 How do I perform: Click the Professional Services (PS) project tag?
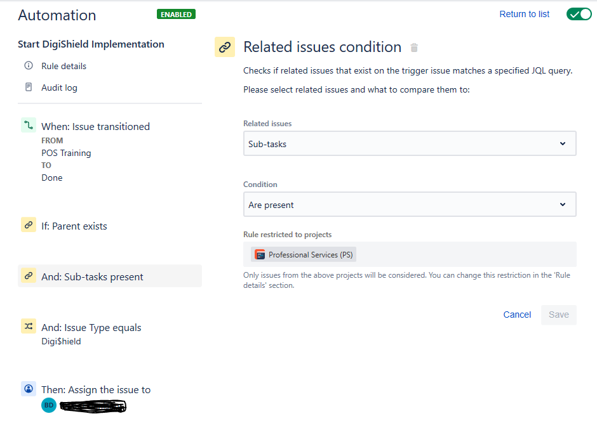pyautogui.click(x=304, y=254)
